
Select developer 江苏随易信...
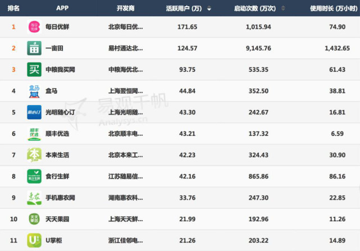point(126,176)
